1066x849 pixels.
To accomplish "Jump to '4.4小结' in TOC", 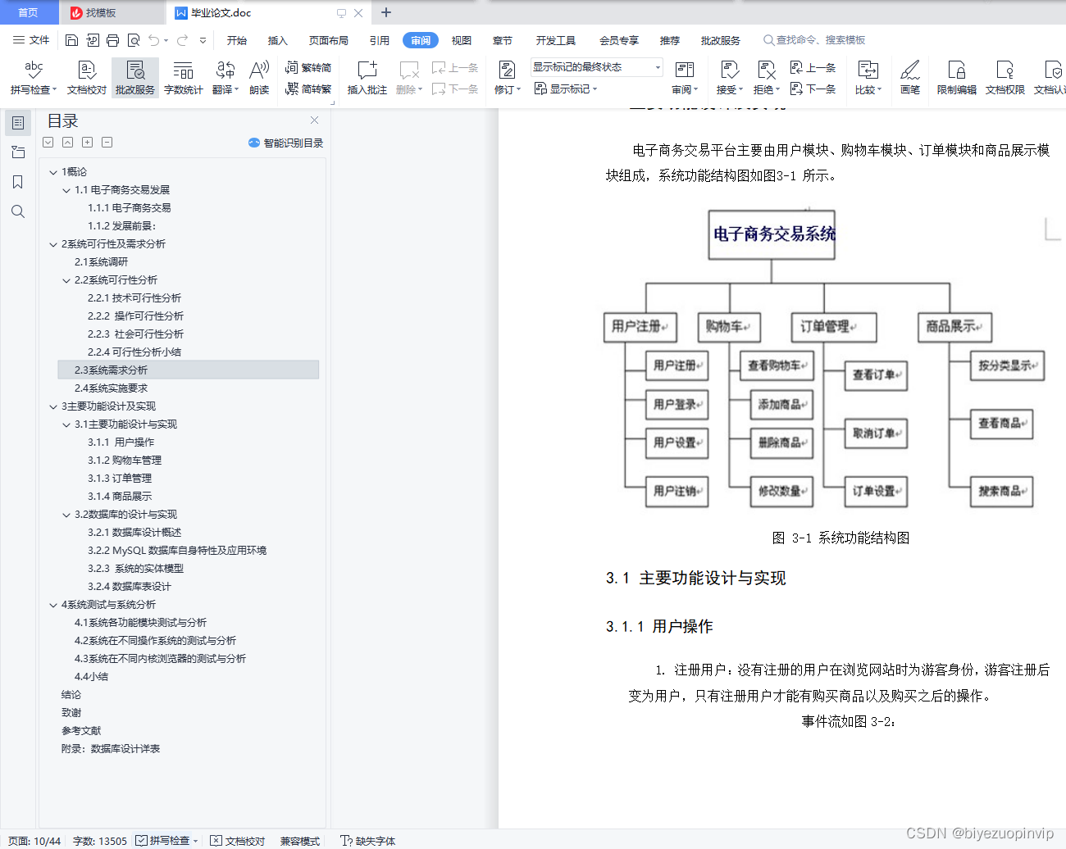I will point(91,677).
